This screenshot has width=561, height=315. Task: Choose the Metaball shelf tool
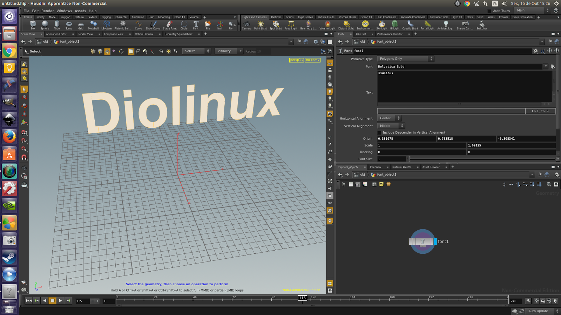93,25
